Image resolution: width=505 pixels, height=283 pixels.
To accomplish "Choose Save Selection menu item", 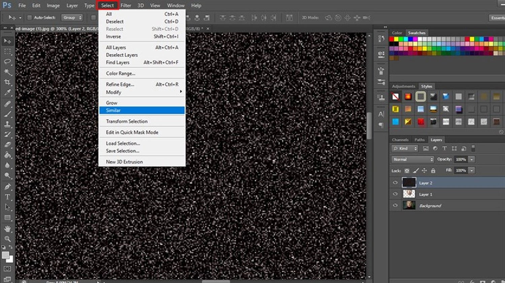I will point(142,151).
